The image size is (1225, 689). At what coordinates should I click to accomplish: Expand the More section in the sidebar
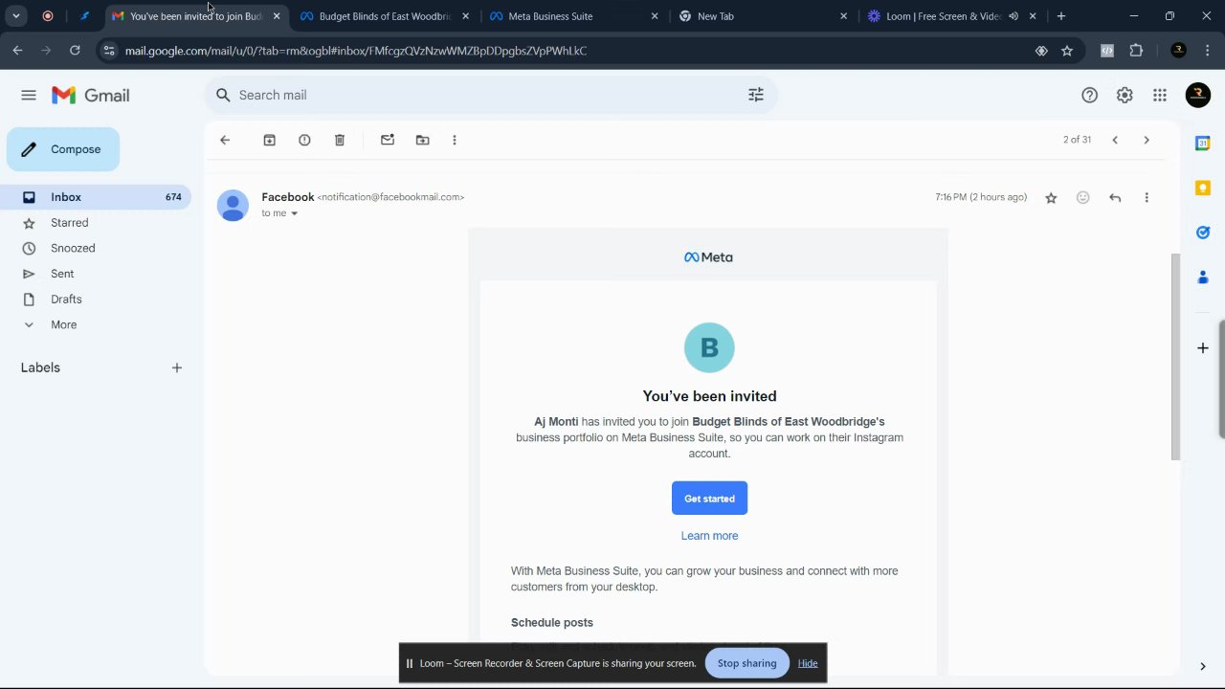click(x=63, y=324)
